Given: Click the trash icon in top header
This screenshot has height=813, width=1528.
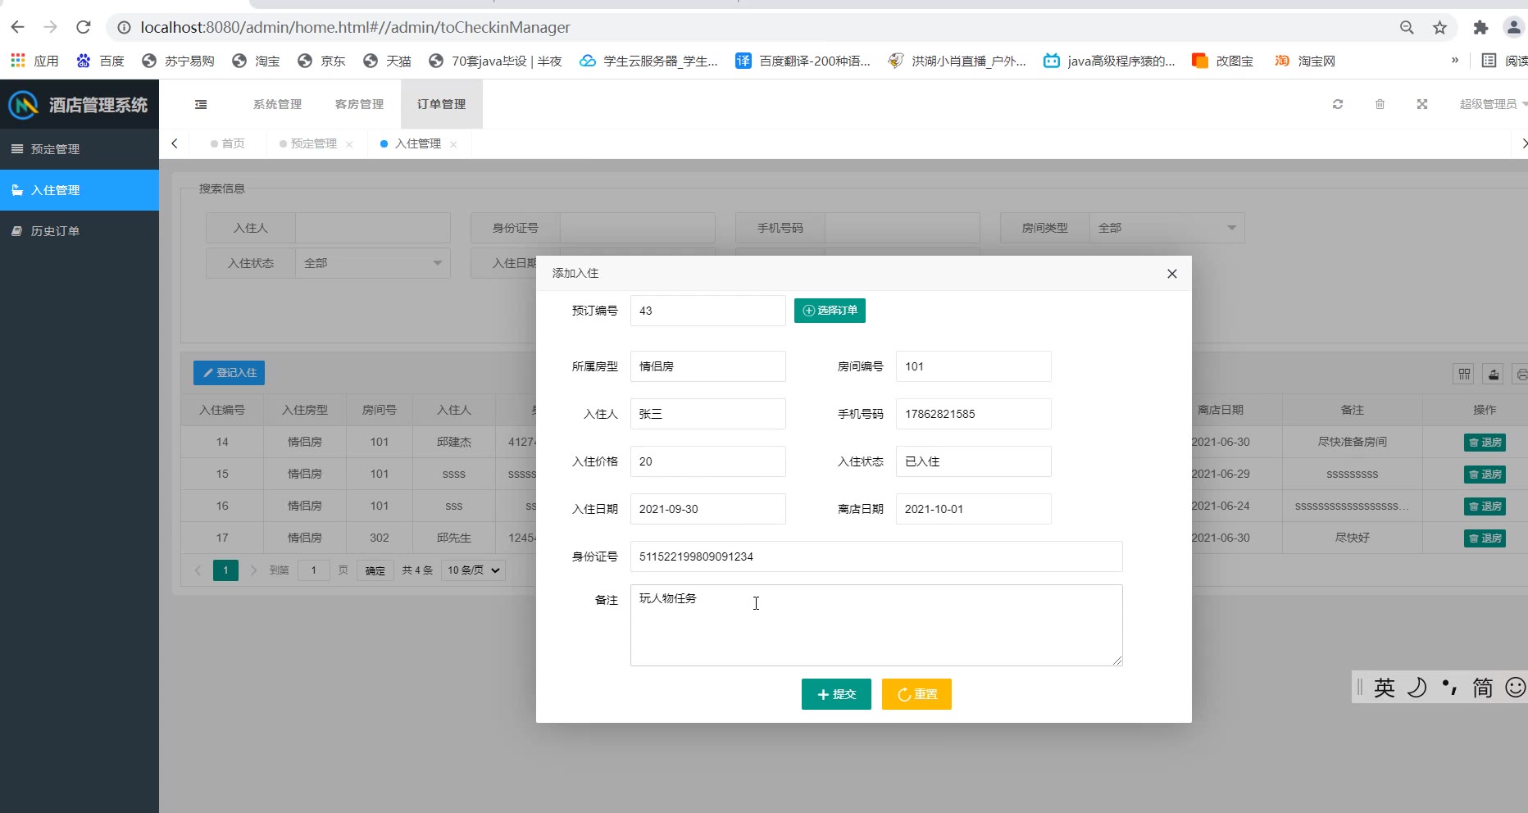Looking at the screenshot, I should [x=1380, y=104].
